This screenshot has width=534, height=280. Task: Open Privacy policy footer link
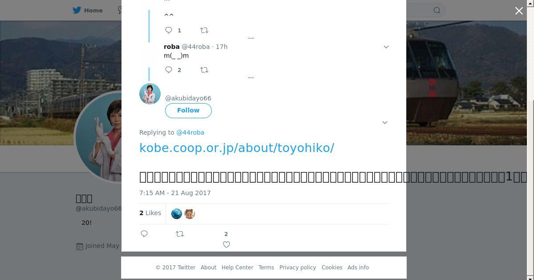tap(298, 268)
